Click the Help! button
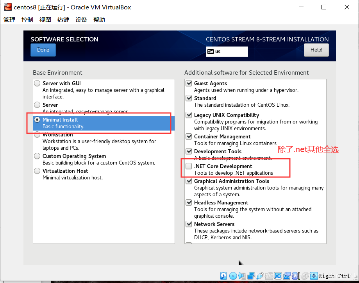 (x=316, y=50)
